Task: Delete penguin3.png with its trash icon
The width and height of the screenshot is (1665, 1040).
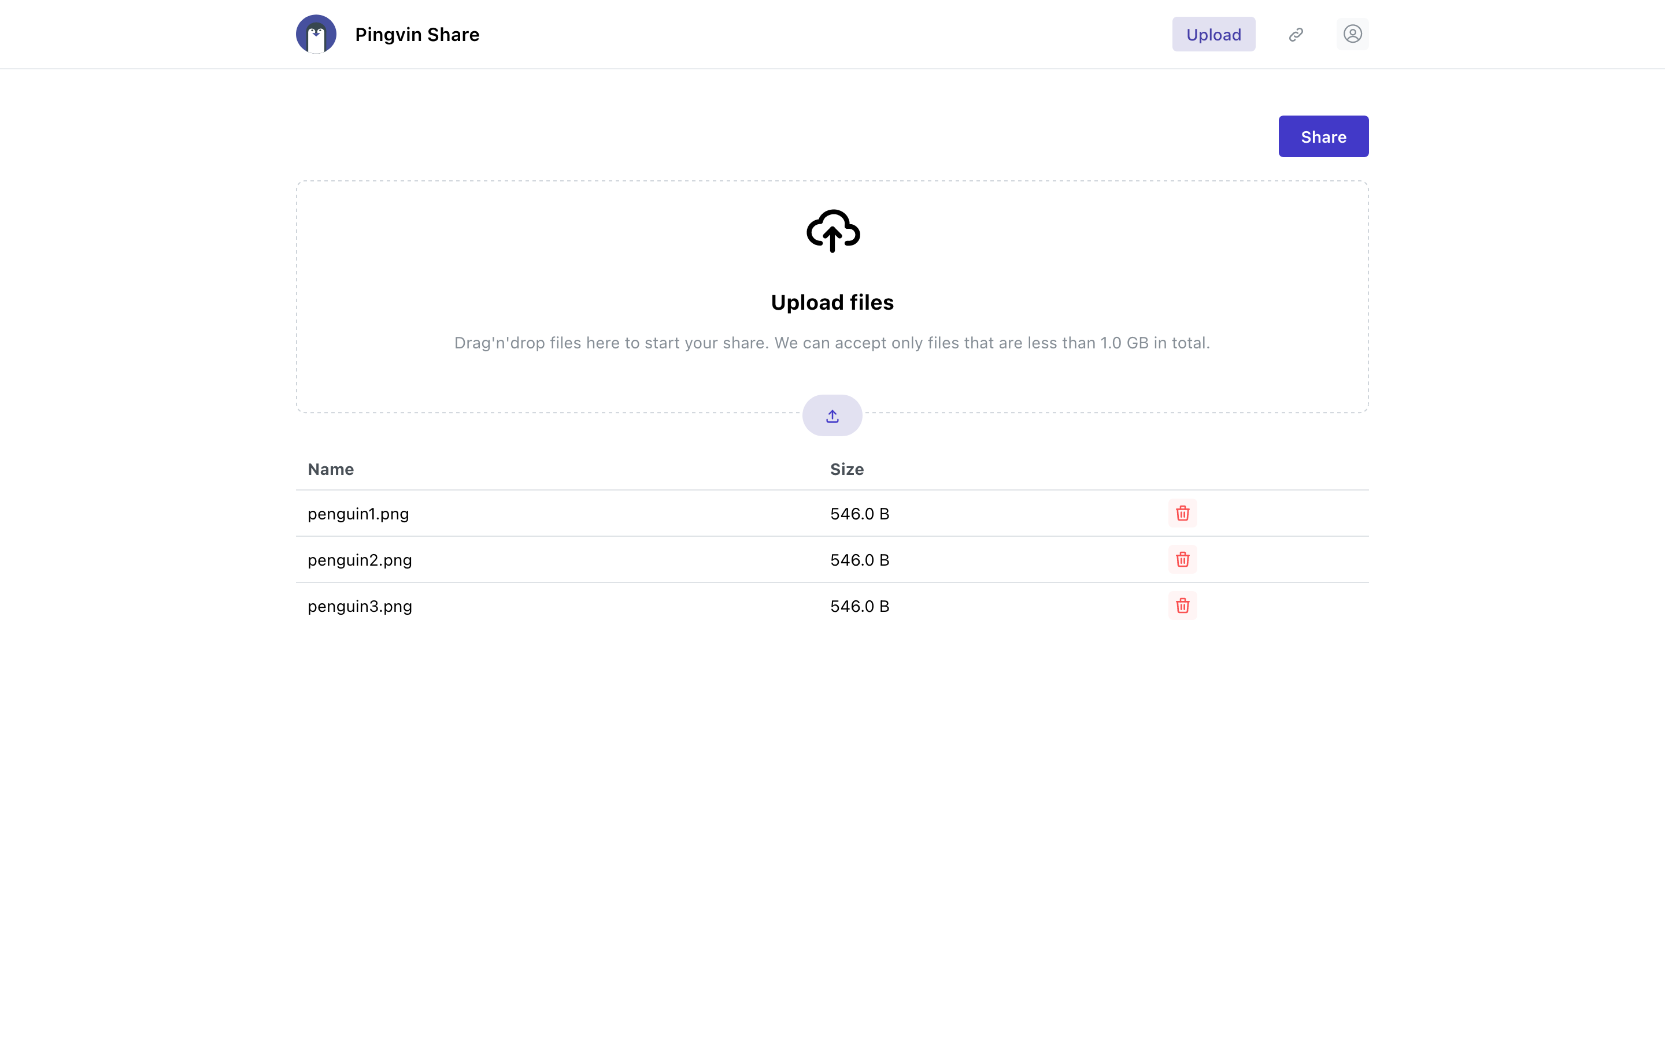Action: point(1182,606)
